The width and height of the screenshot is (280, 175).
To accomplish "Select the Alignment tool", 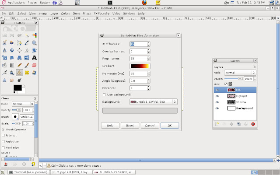I will coord(19,50).
